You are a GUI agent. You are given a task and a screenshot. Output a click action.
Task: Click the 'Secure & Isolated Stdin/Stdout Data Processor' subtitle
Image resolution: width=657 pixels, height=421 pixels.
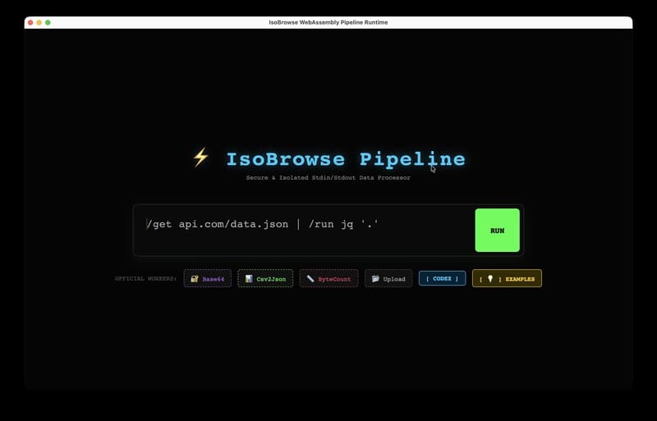(x=328, y=177)
